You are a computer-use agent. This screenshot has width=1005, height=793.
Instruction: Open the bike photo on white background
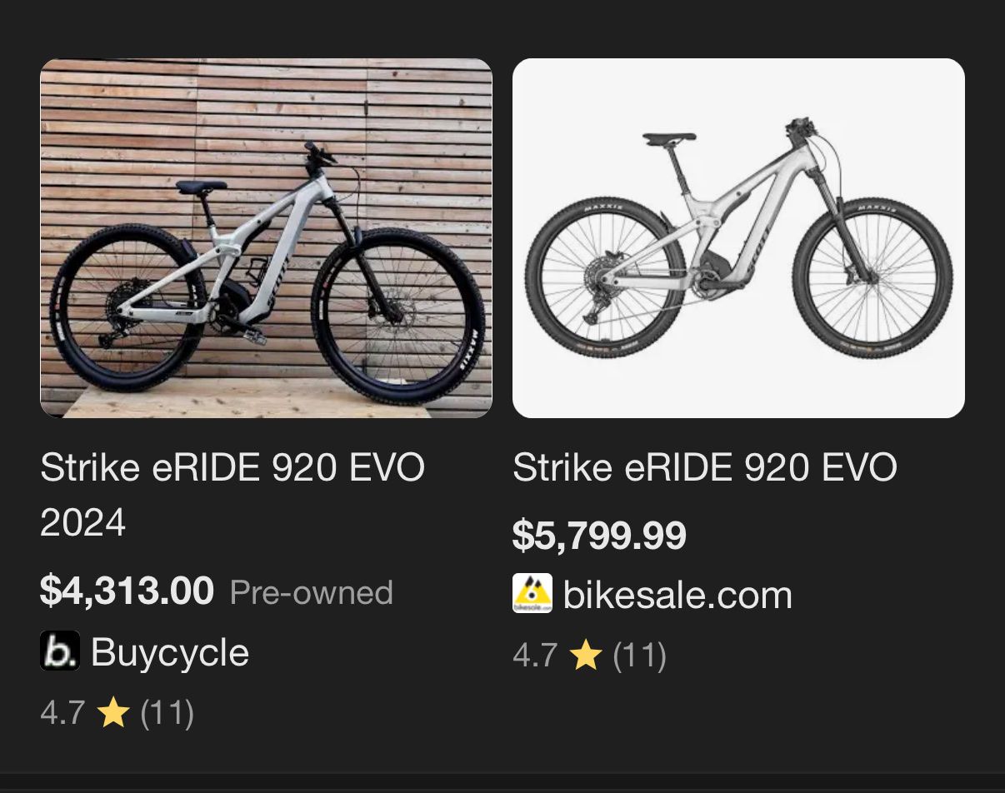[x=738, y=238]
